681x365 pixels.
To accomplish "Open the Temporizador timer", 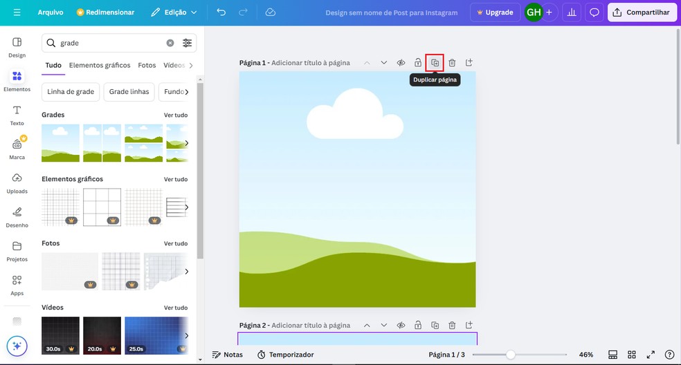I will click(x=285, y=355).
